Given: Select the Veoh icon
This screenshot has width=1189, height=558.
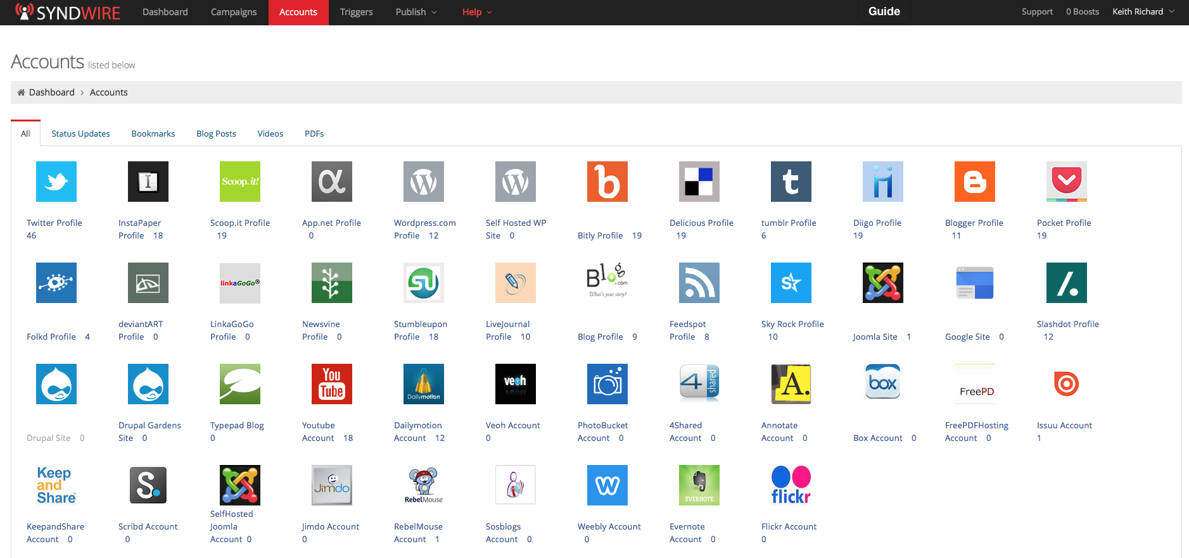Looking at the screenshot, I should pyautogui.click(x=516, y=384).
